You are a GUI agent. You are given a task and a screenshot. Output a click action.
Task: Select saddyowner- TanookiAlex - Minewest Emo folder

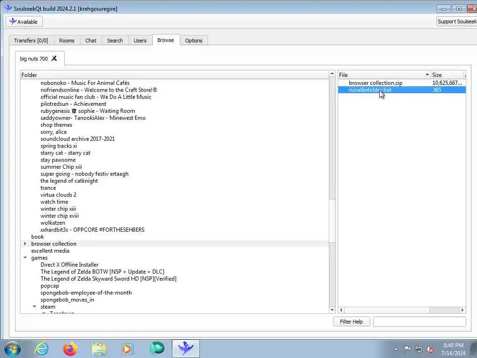click(x=93, y=118)
